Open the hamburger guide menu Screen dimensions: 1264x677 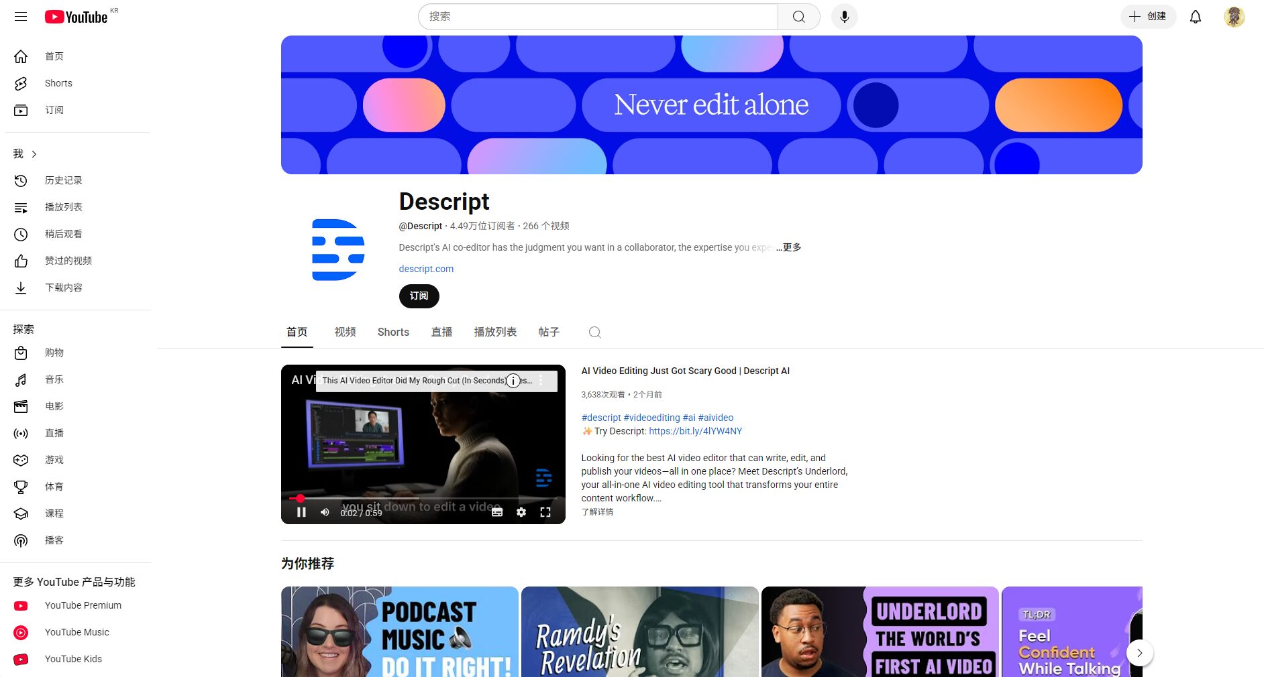21,17
